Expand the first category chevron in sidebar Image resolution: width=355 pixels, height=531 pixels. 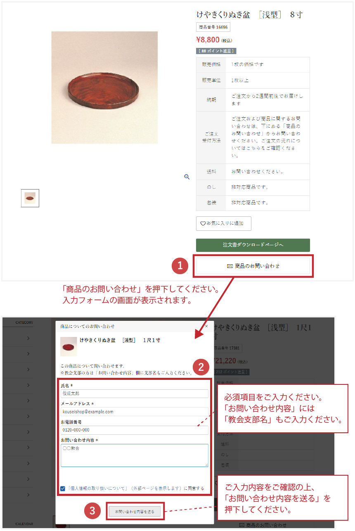coord(28,338)
